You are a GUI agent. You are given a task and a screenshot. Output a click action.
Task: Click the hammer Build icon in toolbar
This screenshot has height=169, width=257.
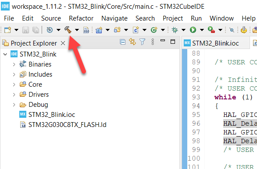pos(68,30)
